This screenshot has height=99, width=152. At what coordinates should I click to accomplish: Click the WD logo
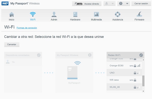[5, 3]
